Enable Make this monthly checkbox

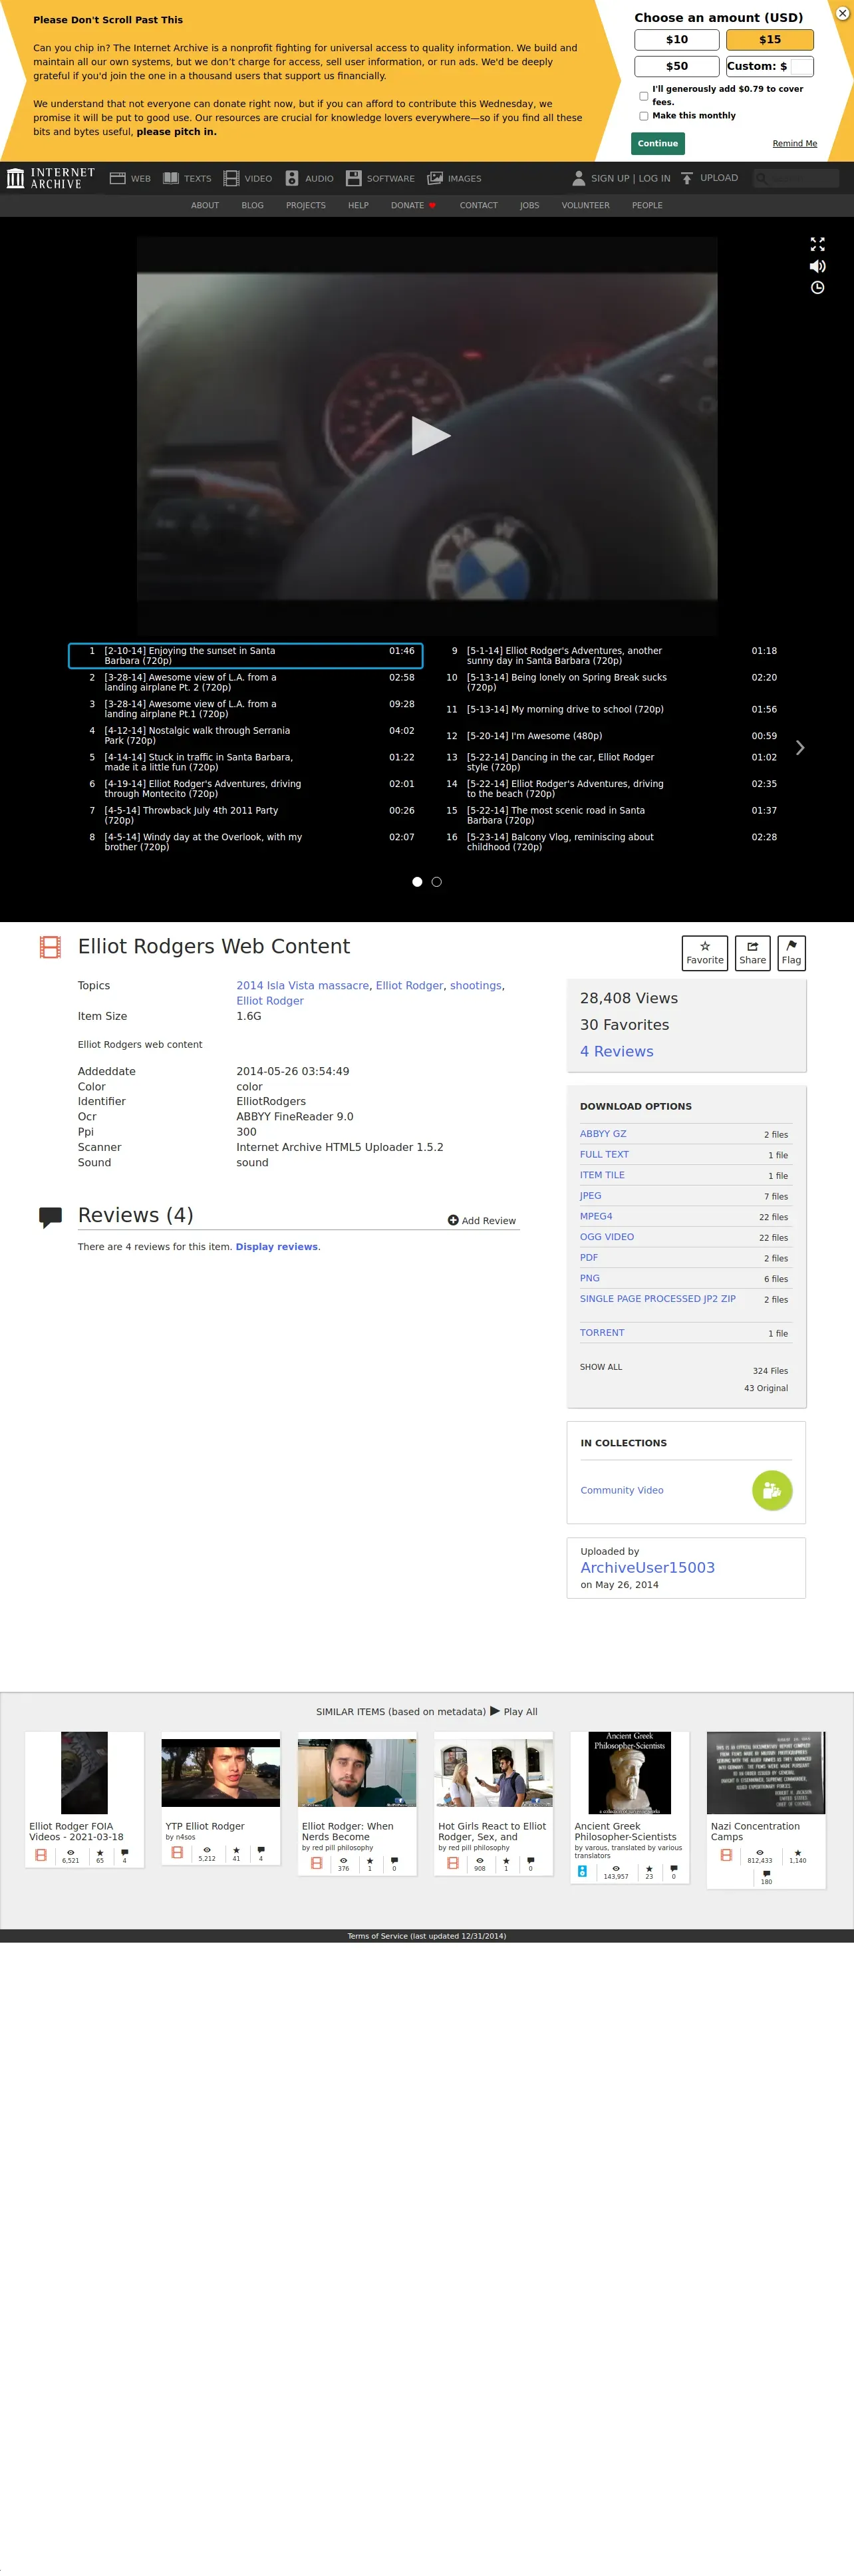pyautogui.click(x=644, y=116)
